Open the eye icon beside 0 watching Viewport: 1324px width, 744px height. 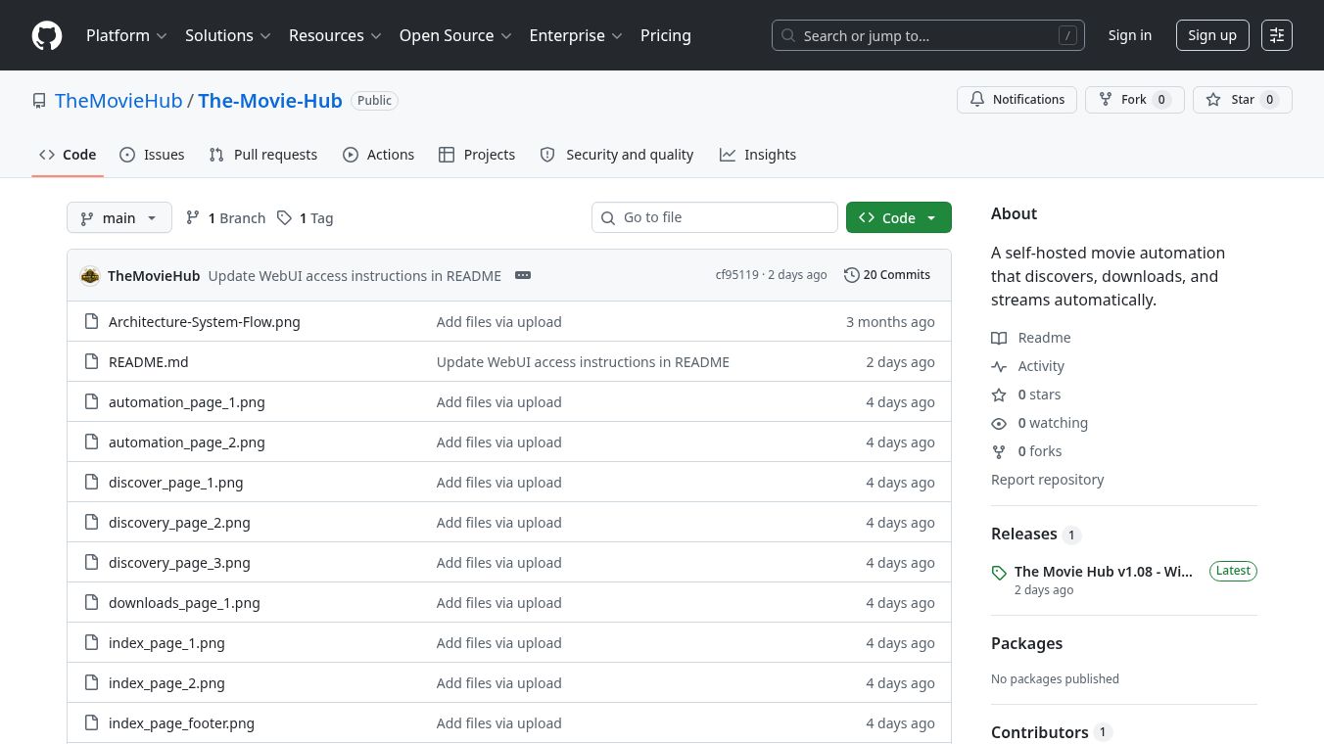click(999, 423)
